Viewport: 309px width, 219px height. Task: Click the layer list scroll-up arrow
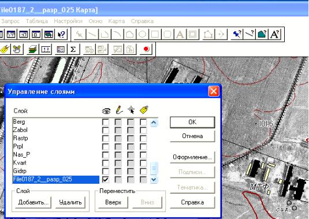coord(154,123)
